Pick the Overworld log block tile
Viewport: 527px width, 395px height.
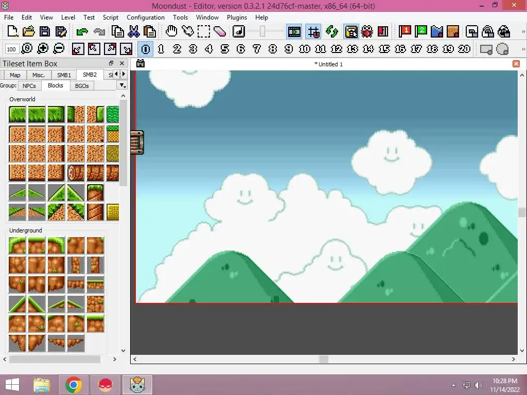coord(76,173)
